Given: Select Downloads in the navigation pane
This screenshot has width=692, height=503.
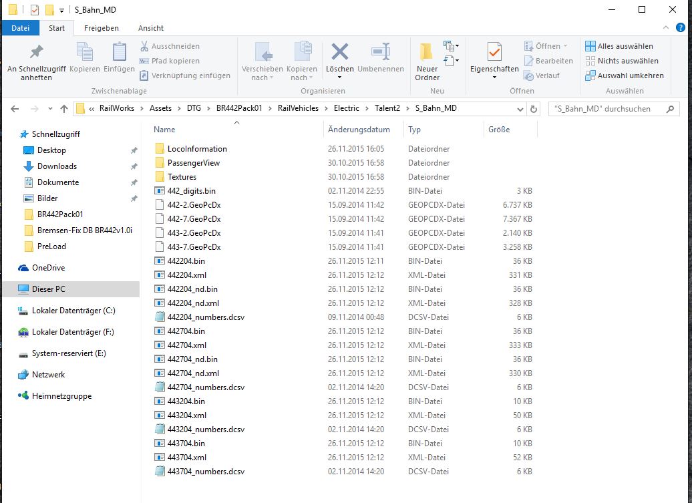Looking at the screenshot, I should coord(57,166).
